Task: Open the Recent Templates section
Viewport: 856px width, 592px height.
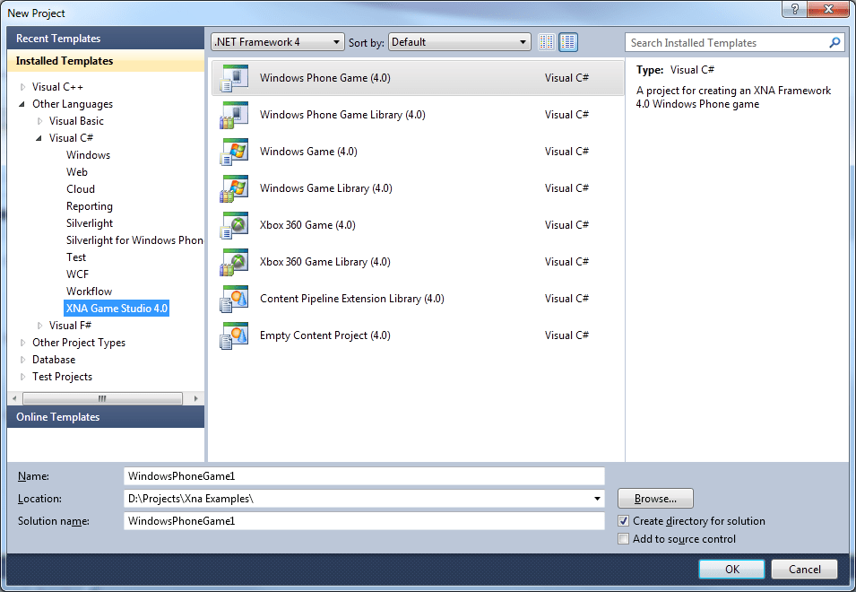Action: pos(106,39)
